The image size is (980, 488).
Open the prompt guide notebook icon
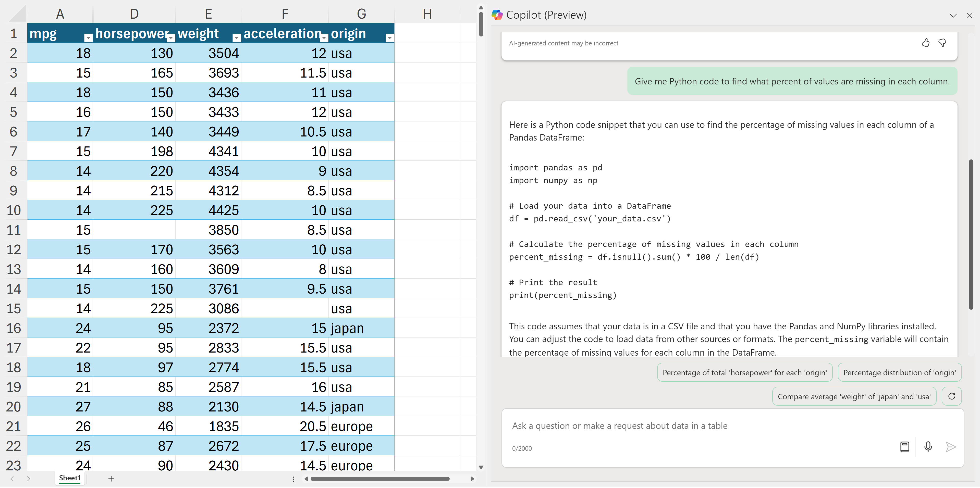click(x=904, y=447)
